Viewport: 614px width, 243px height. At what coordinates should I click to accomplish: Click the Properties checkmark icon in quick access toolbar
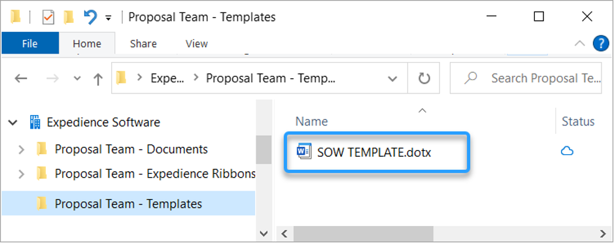tap(48, 17)
